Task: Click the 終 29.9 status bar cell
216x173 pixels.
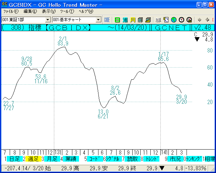Action: [x=144, y=168]
